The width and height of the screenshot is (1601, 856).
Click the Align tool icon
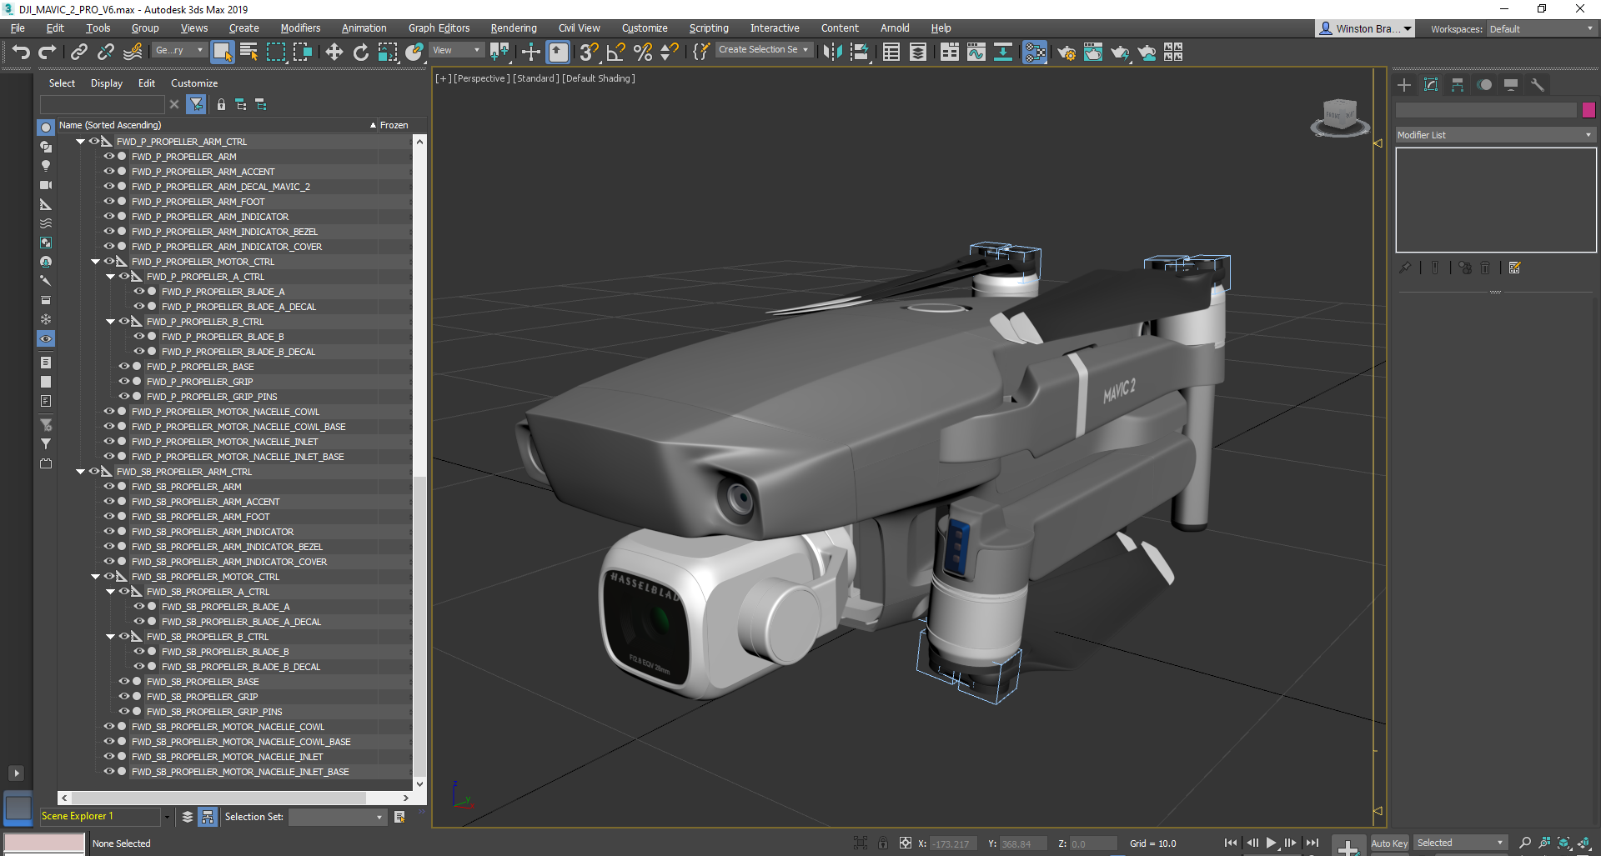[859, 53]
